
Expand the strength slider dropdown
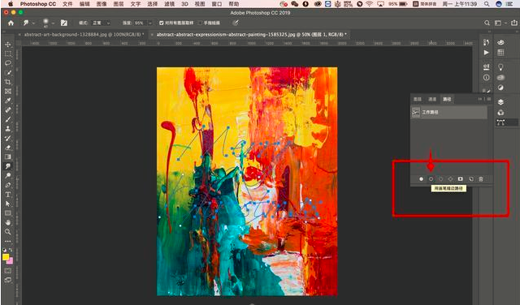150,23
